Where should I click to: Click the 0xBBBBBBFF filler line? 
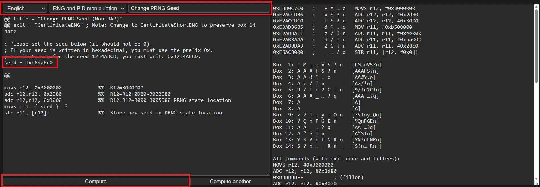318,177
